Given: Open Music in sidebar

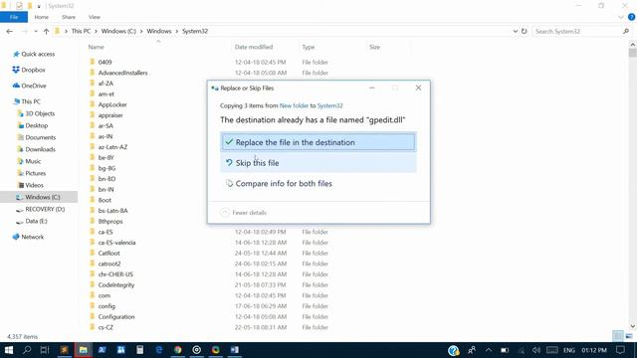Looking at the screenshot, I should [x=33, y=161].
